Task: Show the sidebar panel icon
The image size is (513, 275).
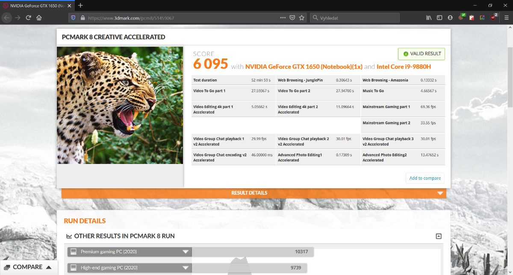Action: [439, 18]
